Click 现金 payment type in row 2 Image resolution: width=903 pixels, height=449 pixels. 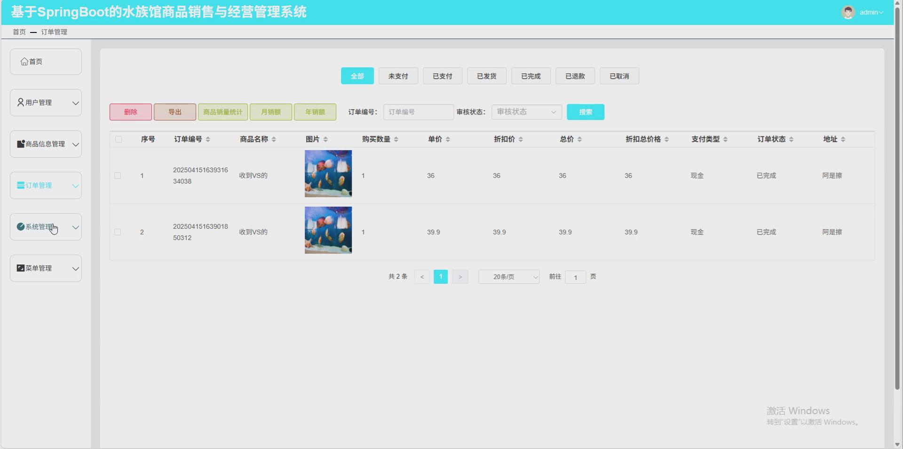[697, 232]
